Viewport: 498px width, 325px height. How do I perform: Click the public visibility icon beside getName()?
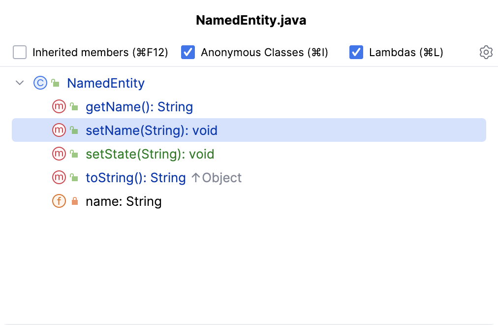pos(74,107)
